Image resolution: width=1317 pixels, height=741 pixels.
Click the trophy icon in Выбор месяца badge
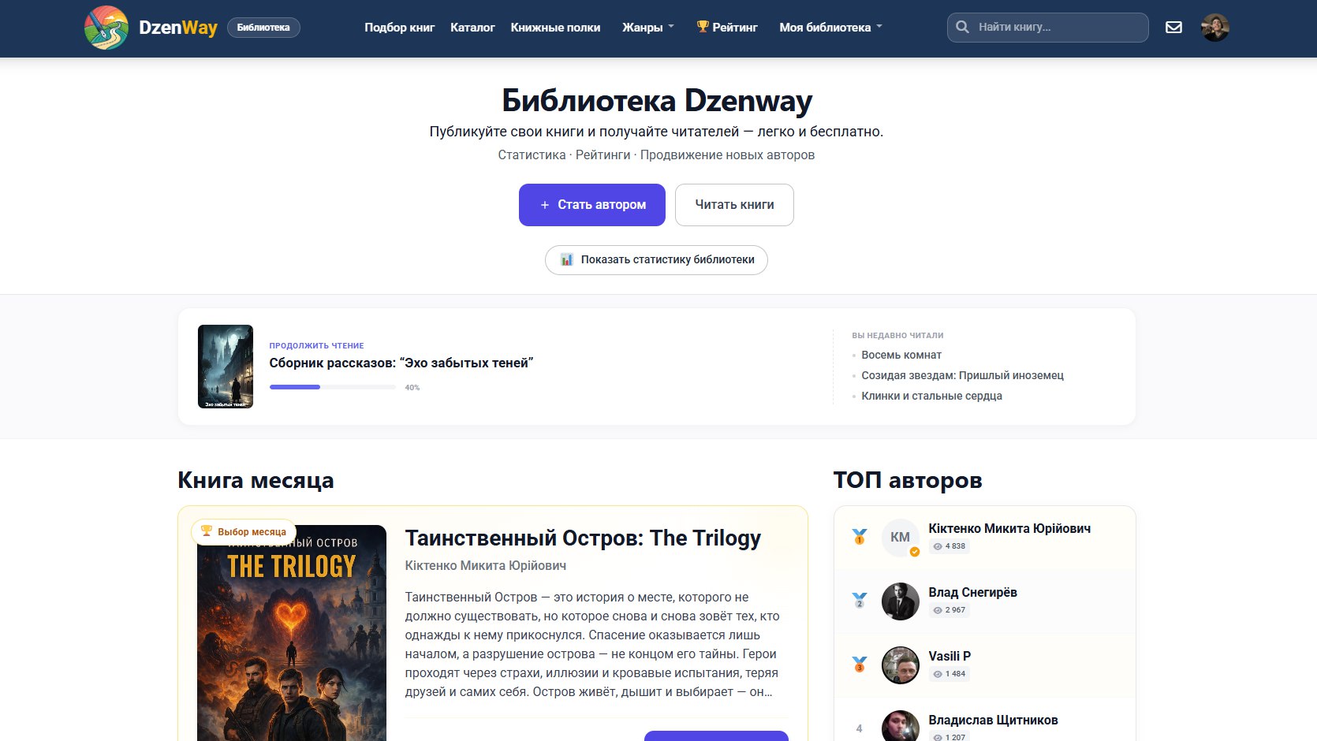point(207,531)
